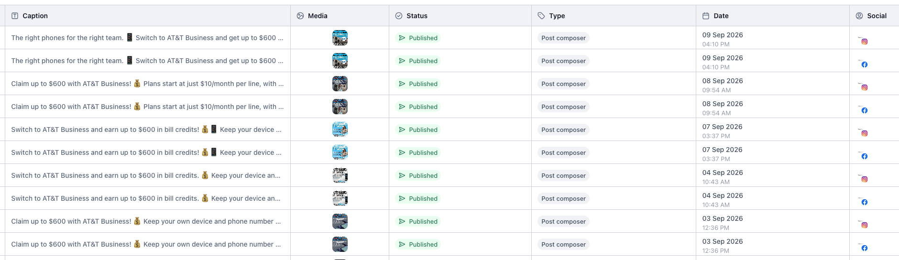Click Facebook icon in 07 Sep 2026 row
Viewport: 899px width, 260px height.
coord(865,156)
